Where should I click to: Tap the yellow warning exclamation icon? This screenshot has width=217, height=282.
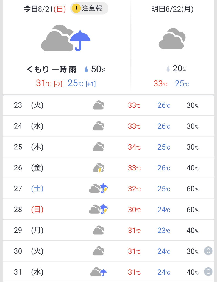76,9
